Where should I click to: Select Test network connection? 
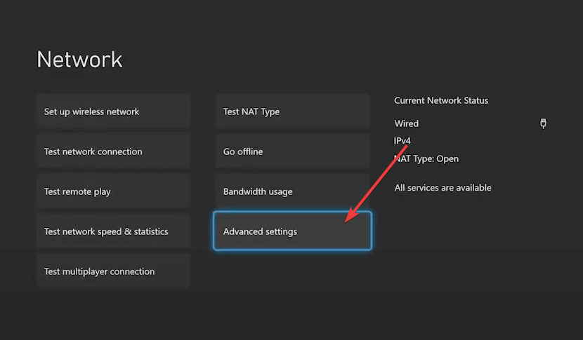[x=113, y=151]
